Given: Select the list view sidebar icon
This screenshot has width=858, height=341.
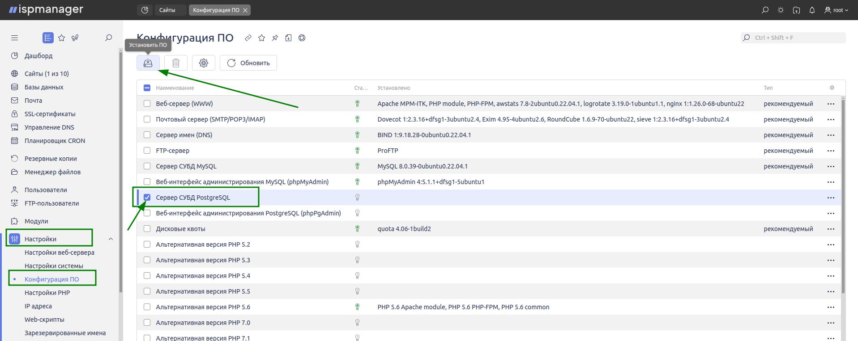Looking at the screenshot, I should (x=48, y=38).
